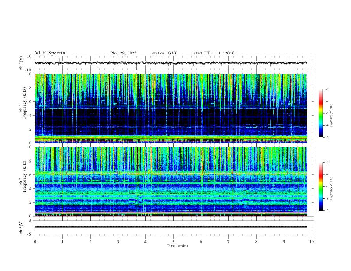This screenshot has height=271, width=351.
Task: Click inside the ch.2 spectrogram panel
Action: point(171,182)
